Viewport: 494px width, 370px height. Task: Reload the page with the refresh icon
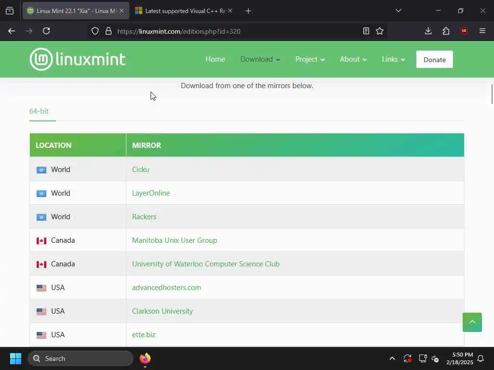click(x=46, y=31)
